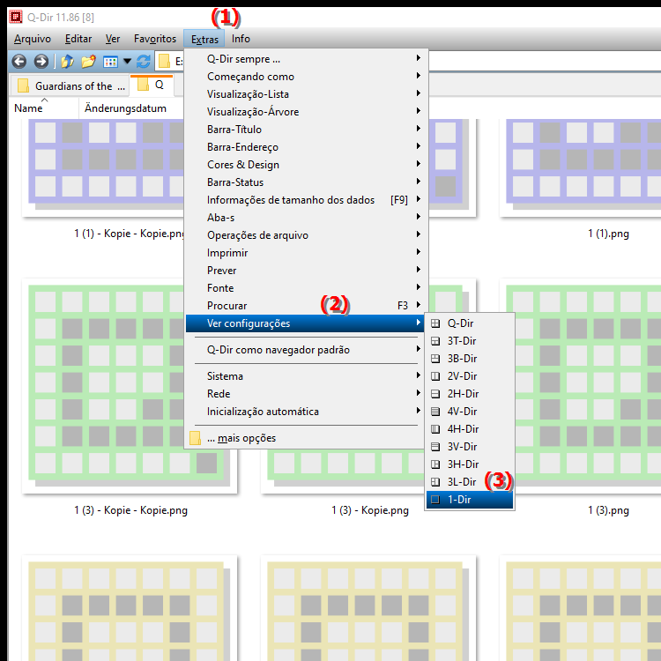
Task: Expand the Barra-Endereço submenu
Action: 306,147
